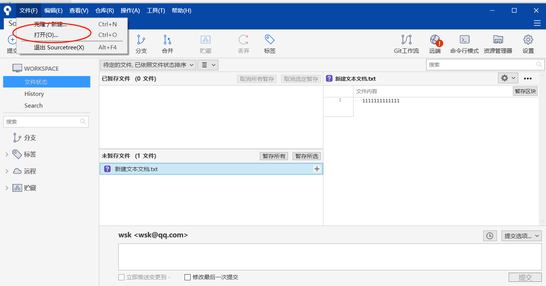Click the wsk <wsk@qq.com> author label
Image resolution: width=546 pixels, height=286 pixels.
point(153,235)
